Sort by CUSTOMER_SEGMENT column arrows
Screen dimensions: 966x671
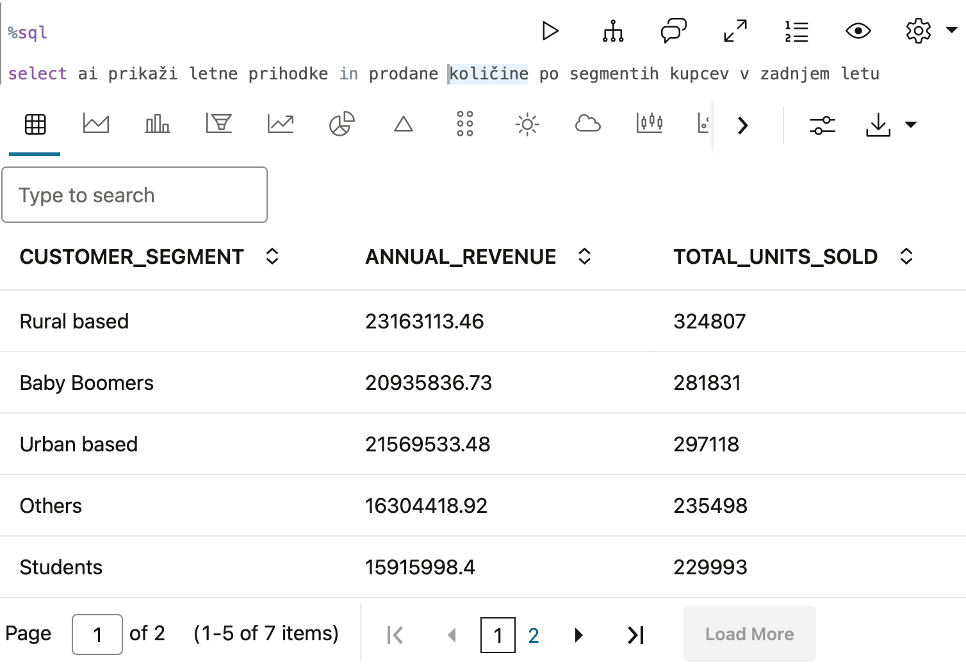[x=272, y=256]
